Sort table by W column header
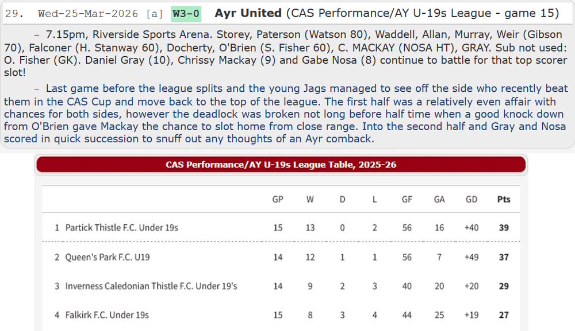This screenshot has height=331, width=575. [310, 200]
